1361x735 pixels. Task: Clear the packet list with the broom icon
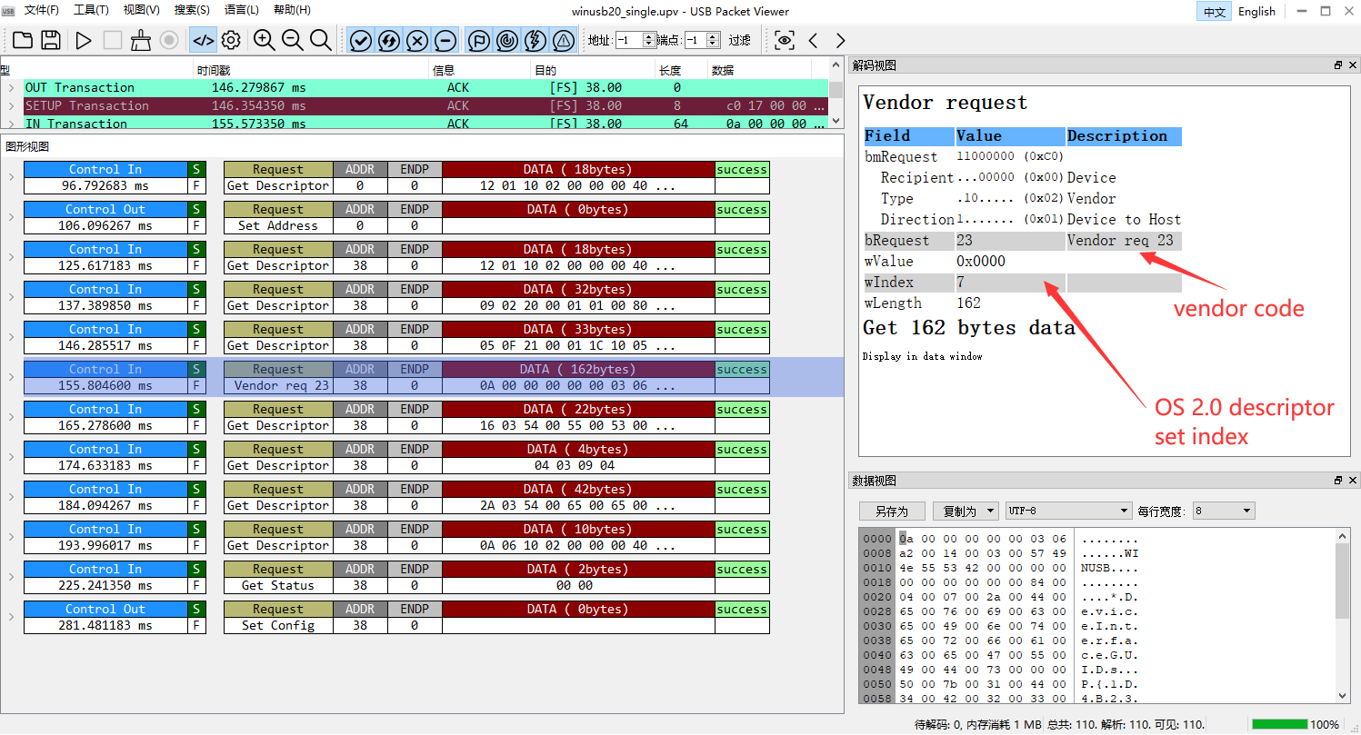pos(141,40)
